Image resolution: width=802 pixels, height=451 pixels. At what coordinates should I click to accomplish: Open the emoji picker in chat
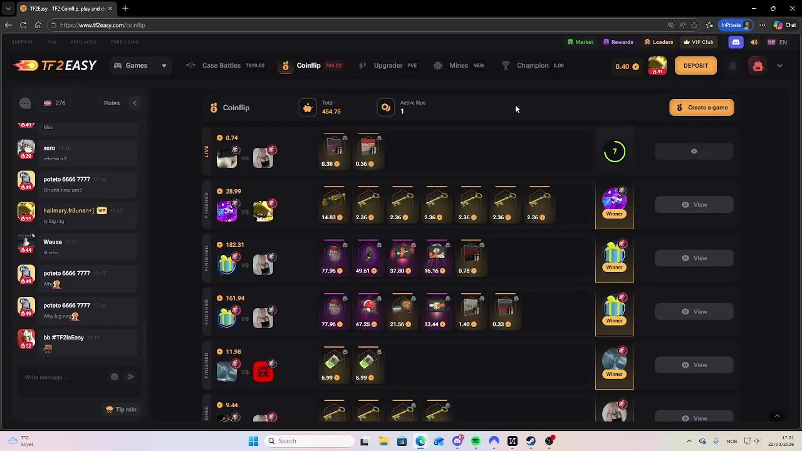click(x=114, y=377)
